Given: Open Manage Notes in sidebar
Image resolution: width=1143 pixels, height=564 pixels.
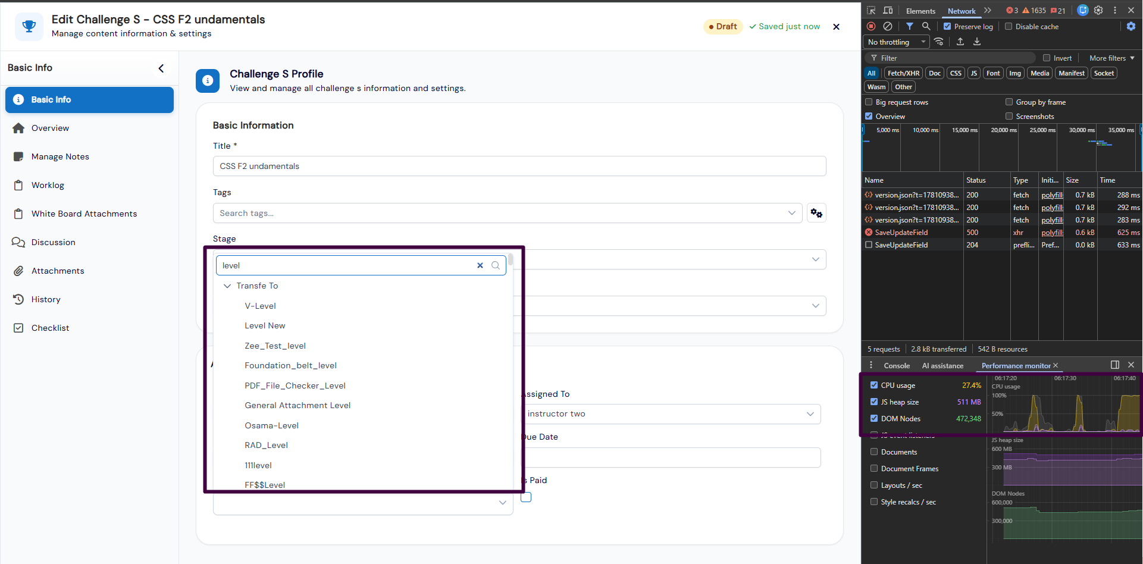Looking at the screenshot, I should point(60,156).
